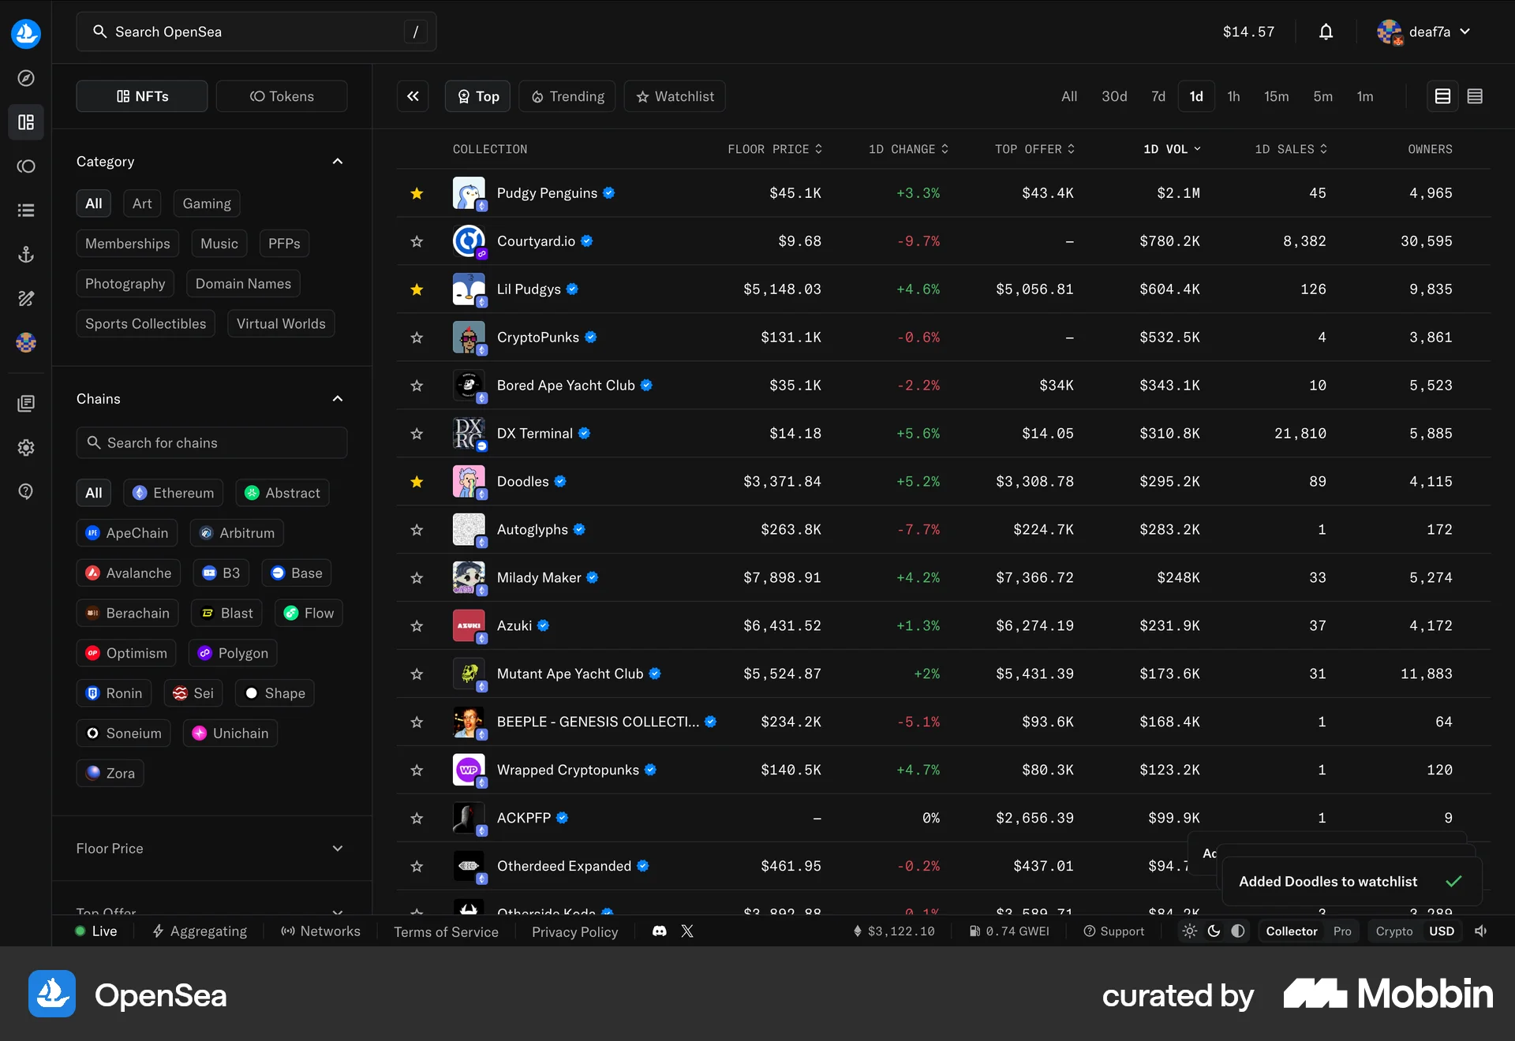The height and width of the screenshot is (1041, 1515).
Task: Open the Explore compass icon in sidebar
Action: (x=26, y=78)
